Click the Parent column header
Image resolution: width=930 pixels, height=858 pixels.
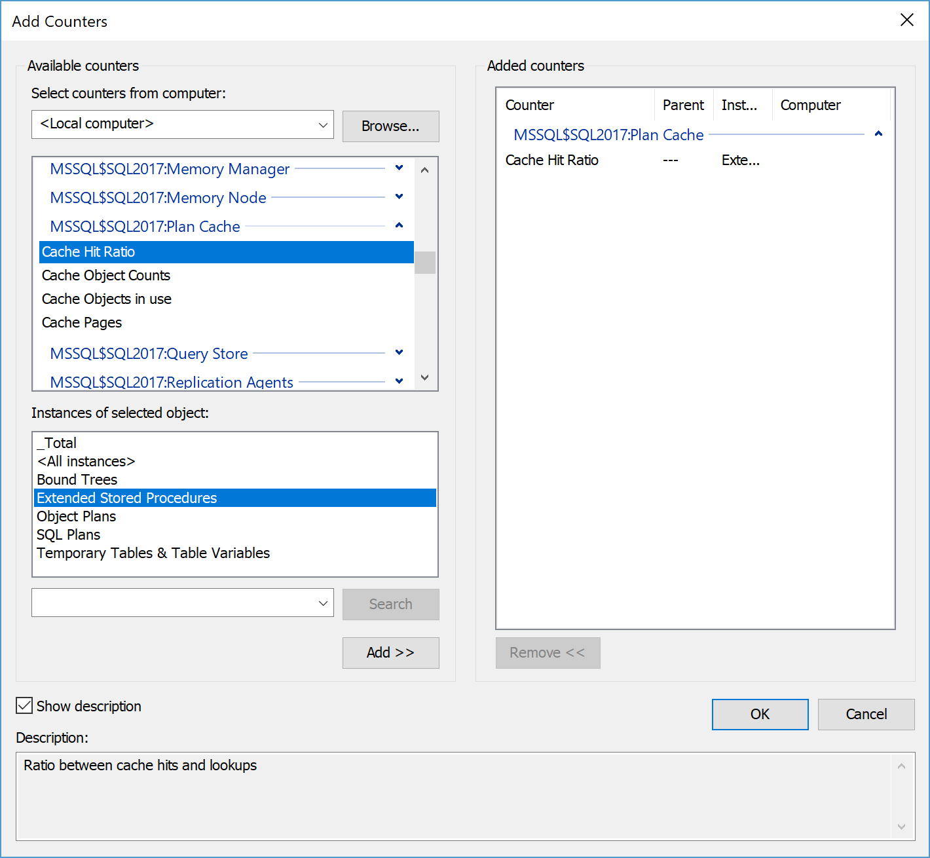(684, 105)
